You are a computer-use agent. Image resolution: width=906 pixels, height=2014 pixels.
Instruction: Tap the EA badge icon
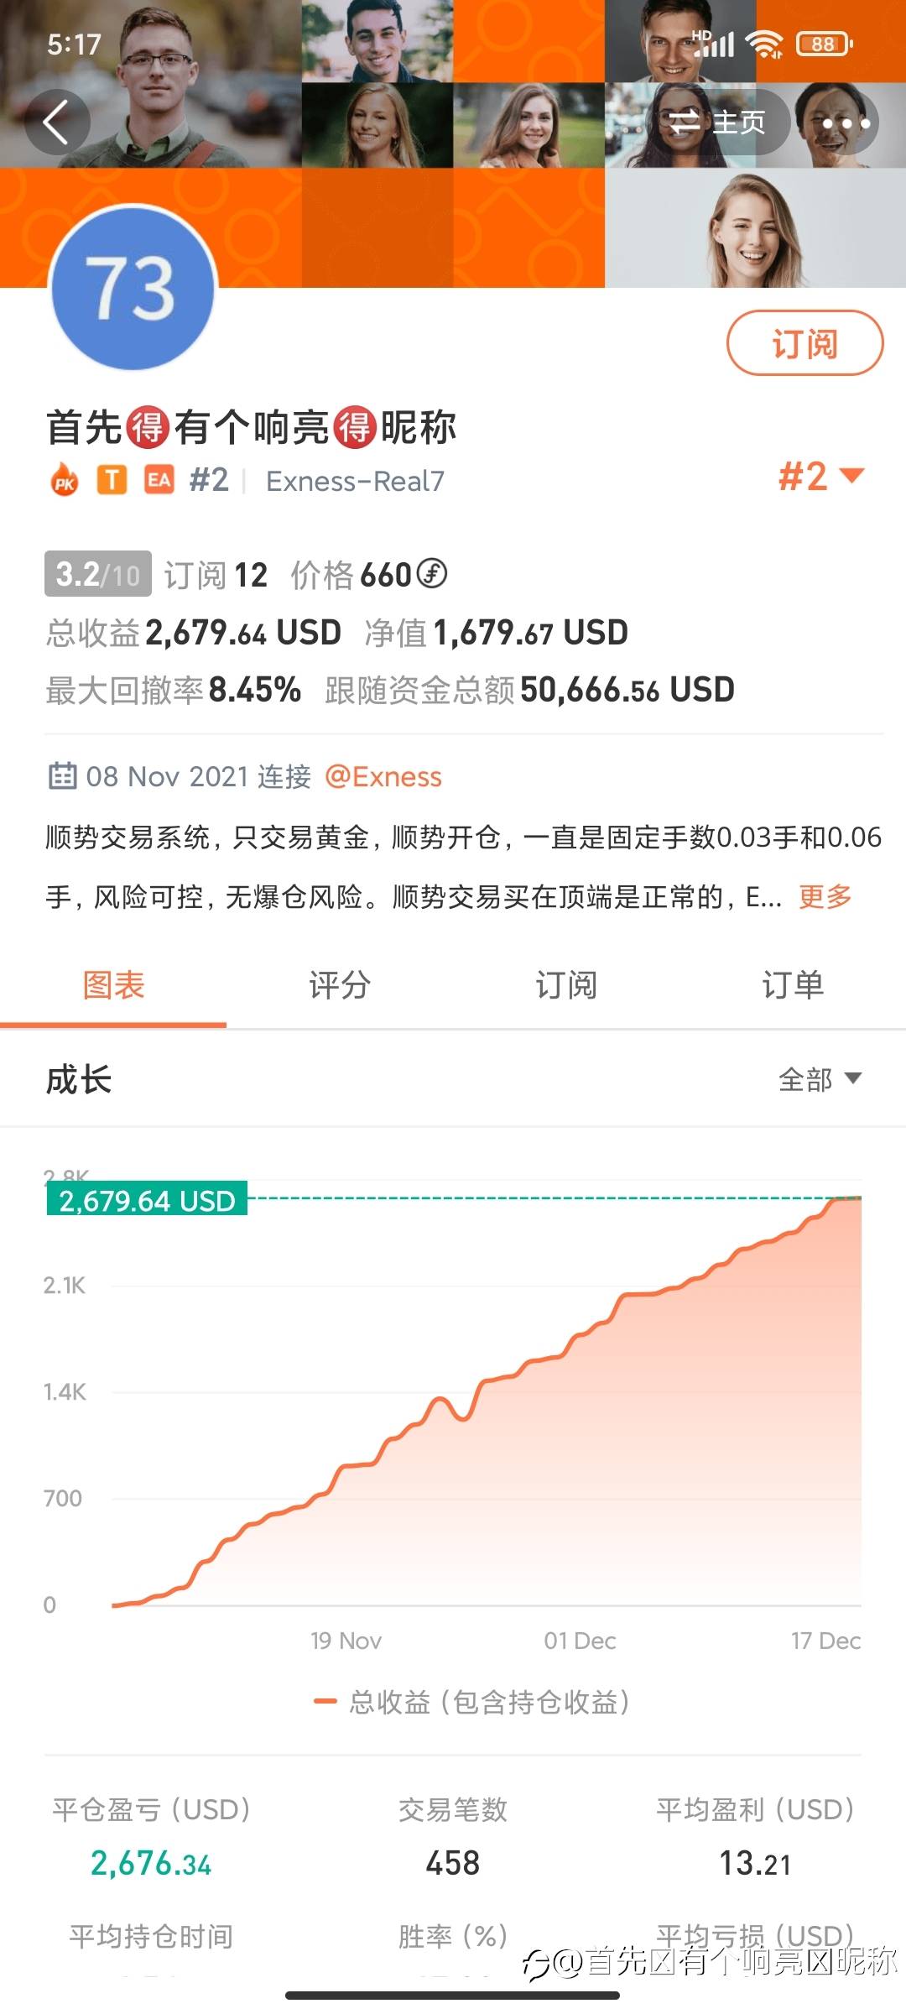pos(159,480)
